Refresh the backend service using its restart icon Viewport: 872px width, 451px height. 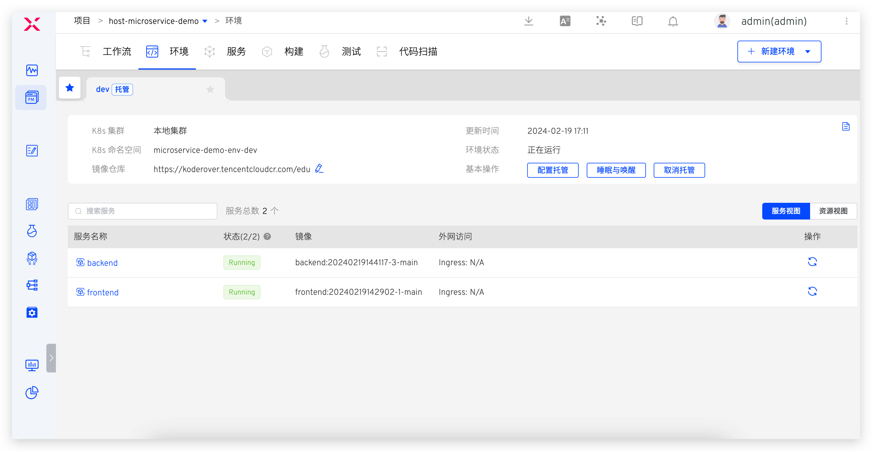tap(813, 262)
